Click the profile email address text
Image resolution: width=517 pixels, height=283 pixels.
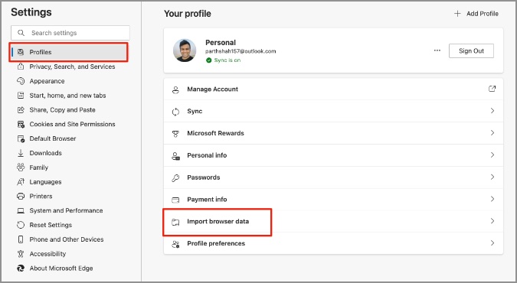(x=241, y=51)
